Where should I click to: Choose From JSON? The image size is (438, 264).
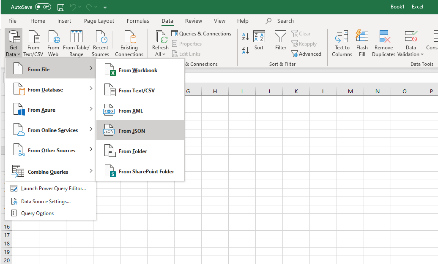click(140, 131)
